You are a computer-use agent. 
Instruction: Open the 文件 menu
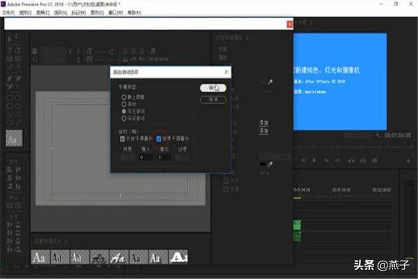pos(8,12)
